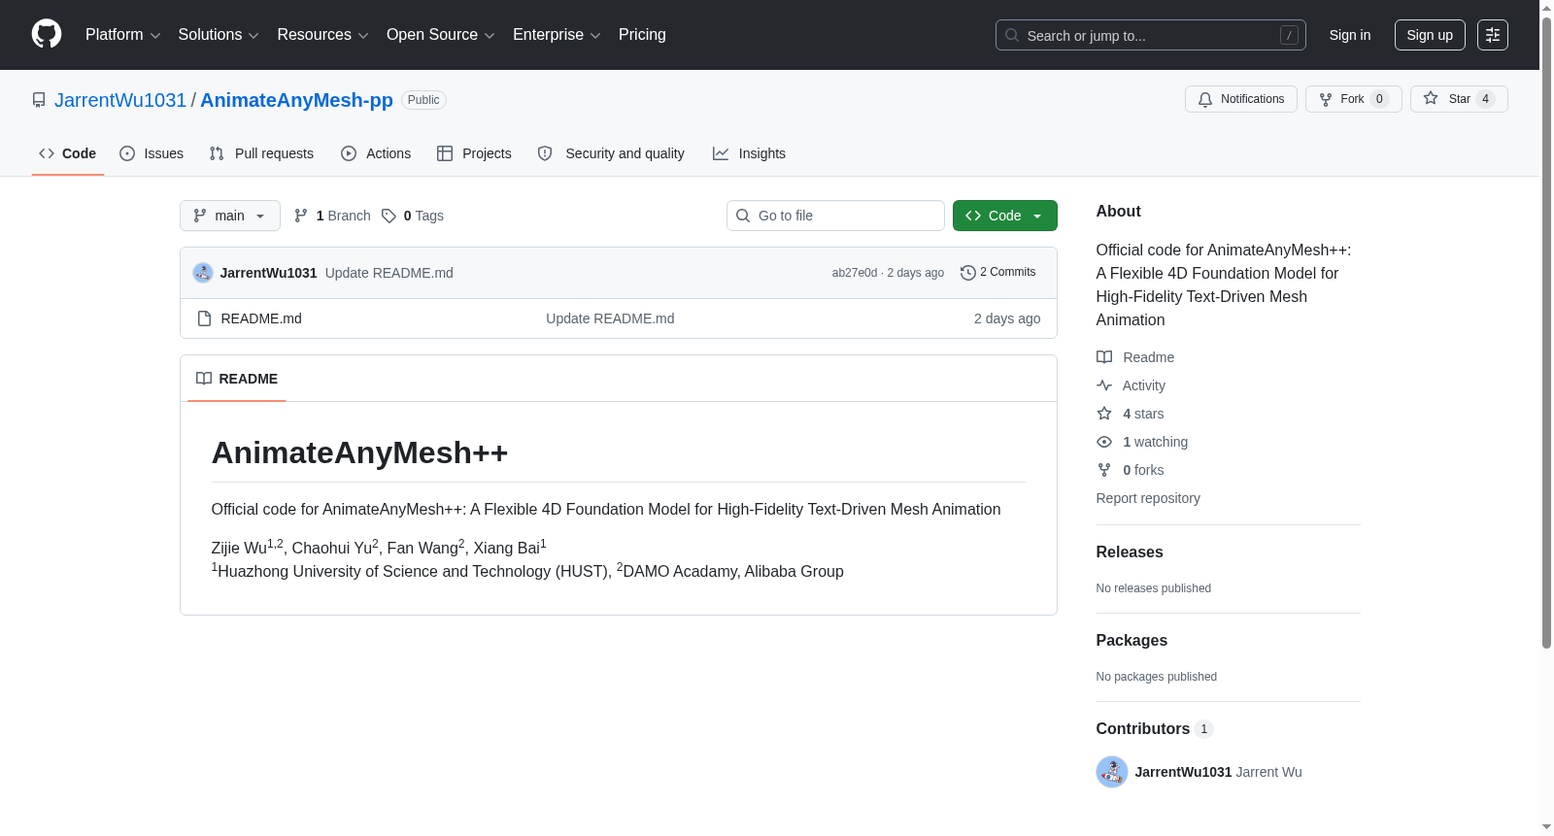Open the Contributors section heading
The image size is (1554, 836).
1155,728
